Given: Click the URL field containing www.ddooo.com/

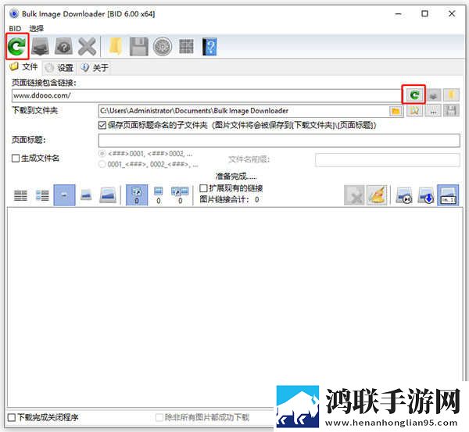Looking at the screenshot, I should 206,95.
